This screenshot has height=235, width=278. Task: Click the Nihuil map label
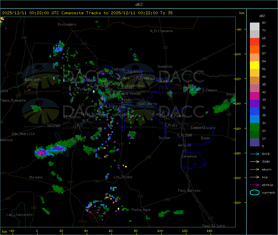coord(73,141)
